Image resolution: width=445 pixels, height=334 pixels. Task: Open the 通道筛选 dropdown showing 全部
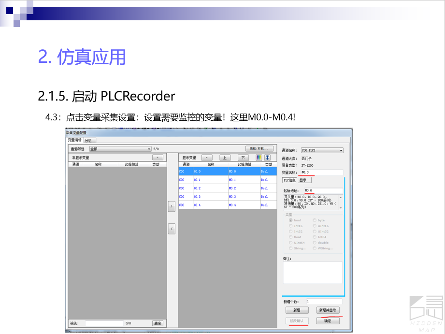[x=120, y=149]
